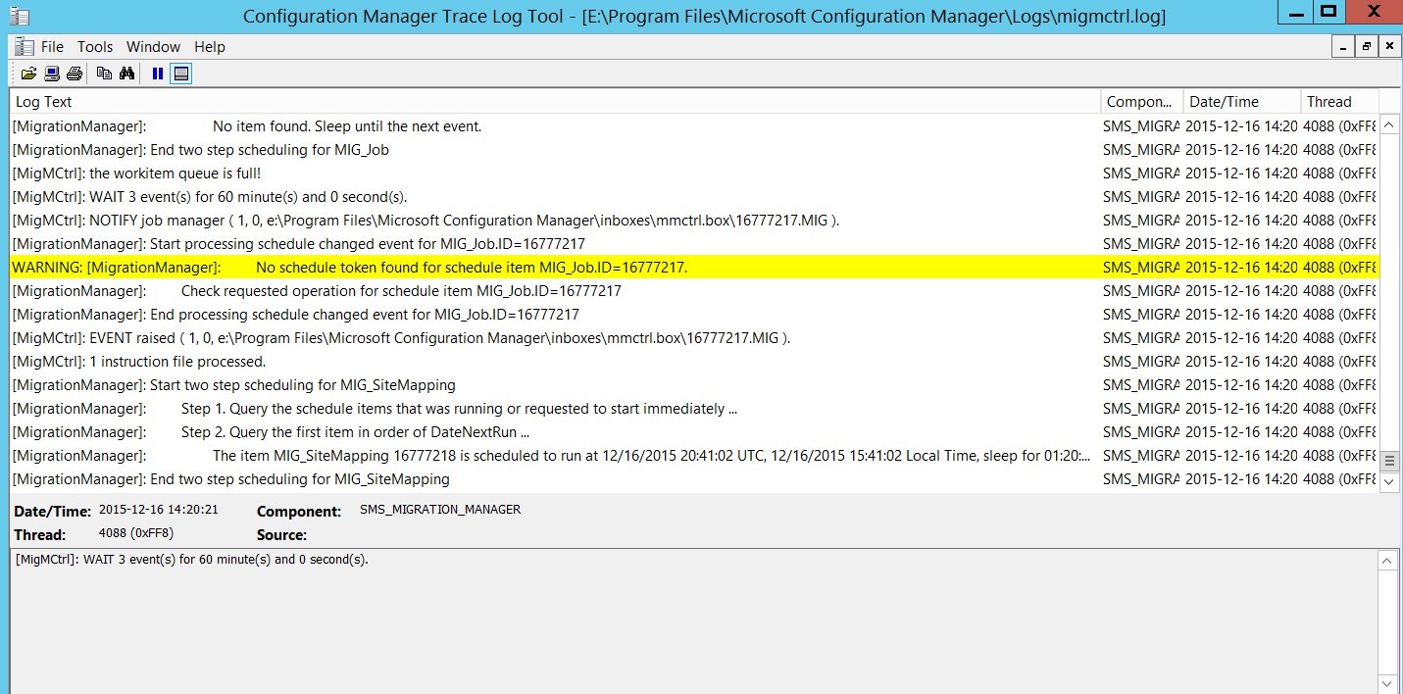Open the Window menu
1403x694 pixels.
click(x=153, y=46)
